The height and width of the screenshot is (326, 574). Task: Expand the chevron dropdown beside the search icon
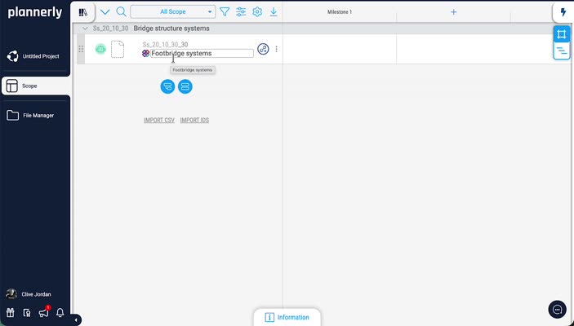coord(105,12)
